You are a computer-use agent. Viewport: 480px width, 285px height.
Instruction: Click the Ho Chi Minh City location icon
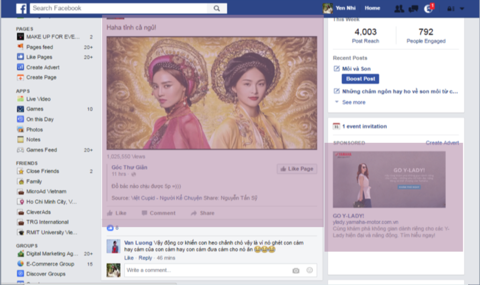click(21, 202)
